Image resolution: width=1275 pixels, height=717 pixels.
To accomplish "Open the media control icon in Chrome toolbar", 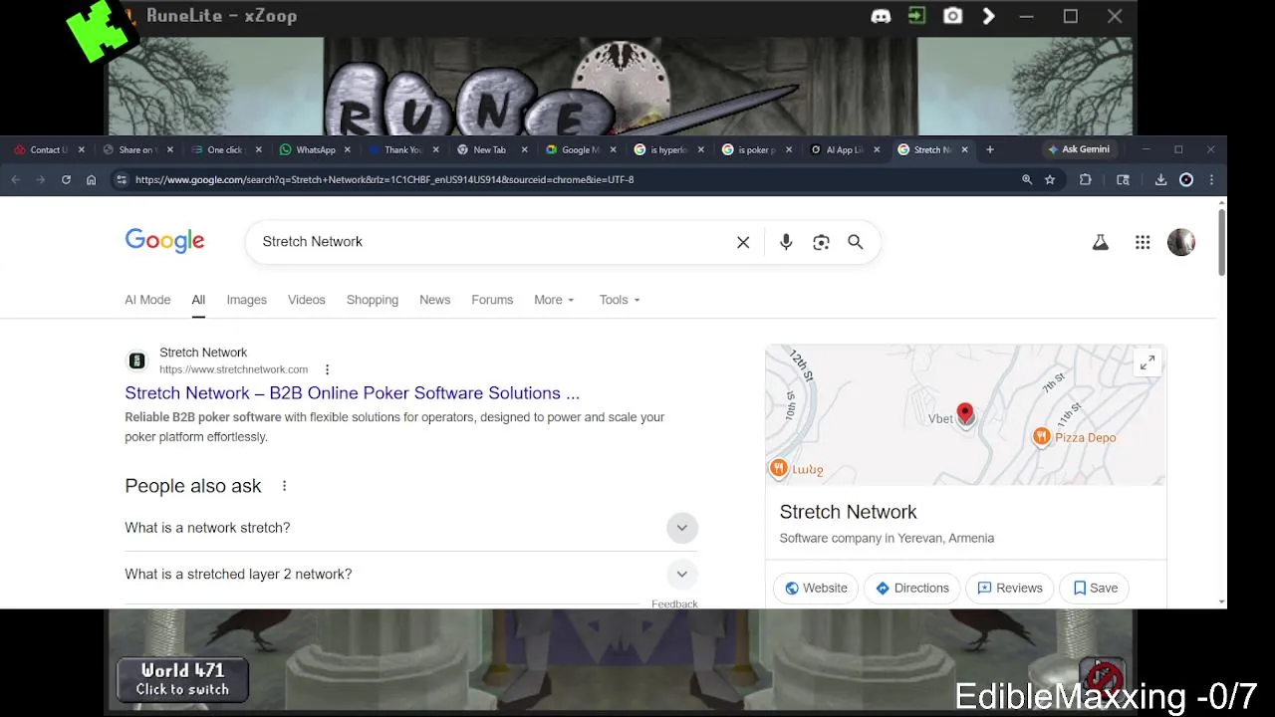I will click(1123, 180).
